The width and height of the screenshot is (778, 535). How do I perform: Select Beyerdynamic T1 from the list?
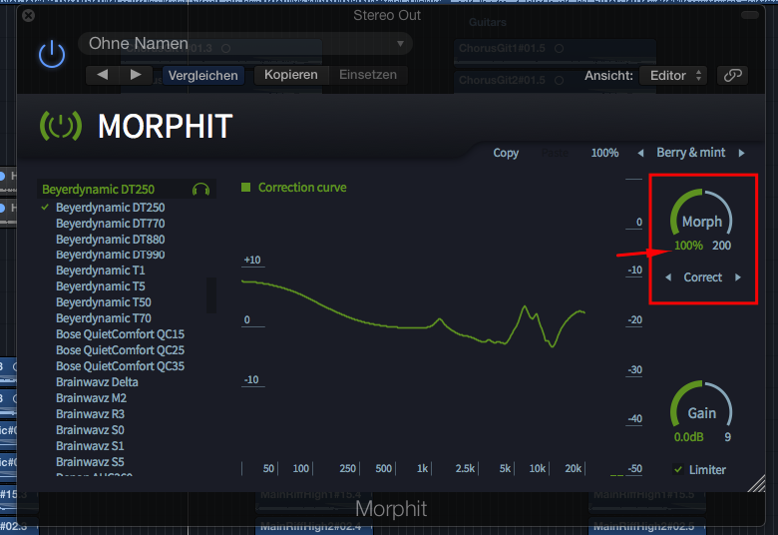point(100,270)
